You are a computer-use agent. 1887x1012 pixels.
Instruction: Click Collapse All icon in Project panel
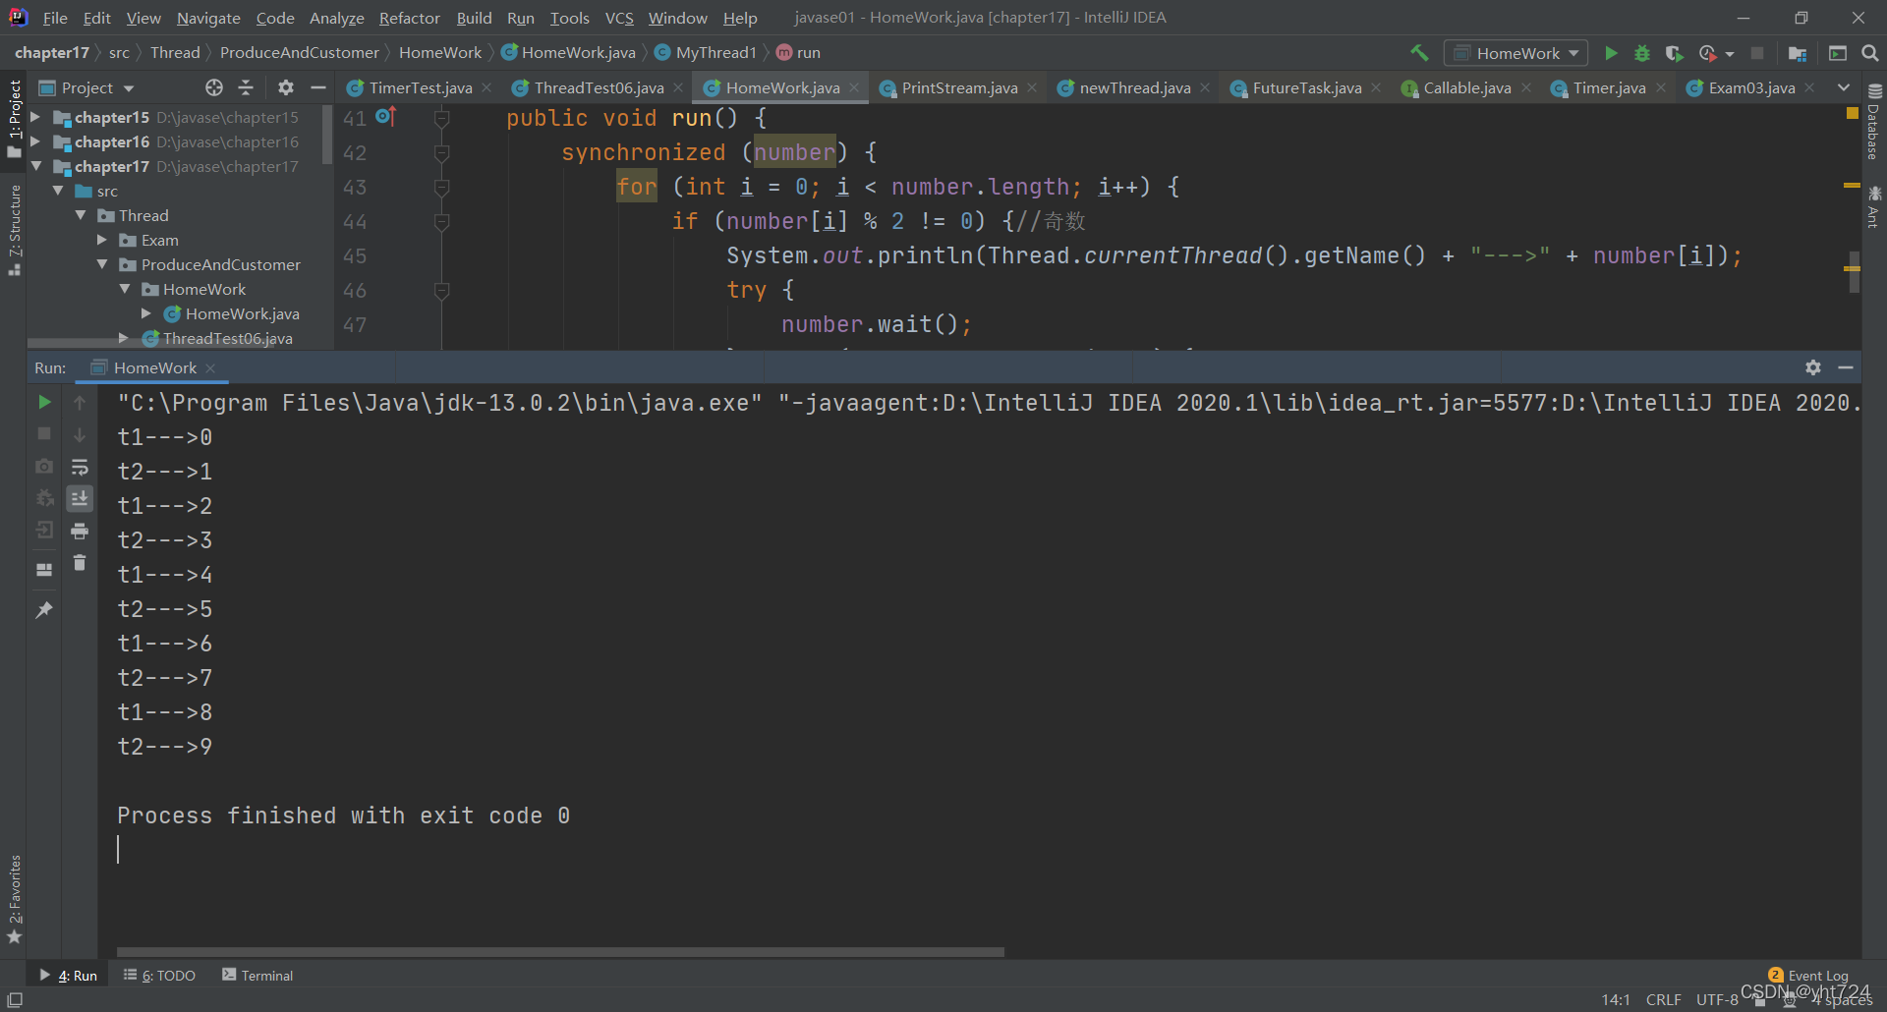pos(246,87)
